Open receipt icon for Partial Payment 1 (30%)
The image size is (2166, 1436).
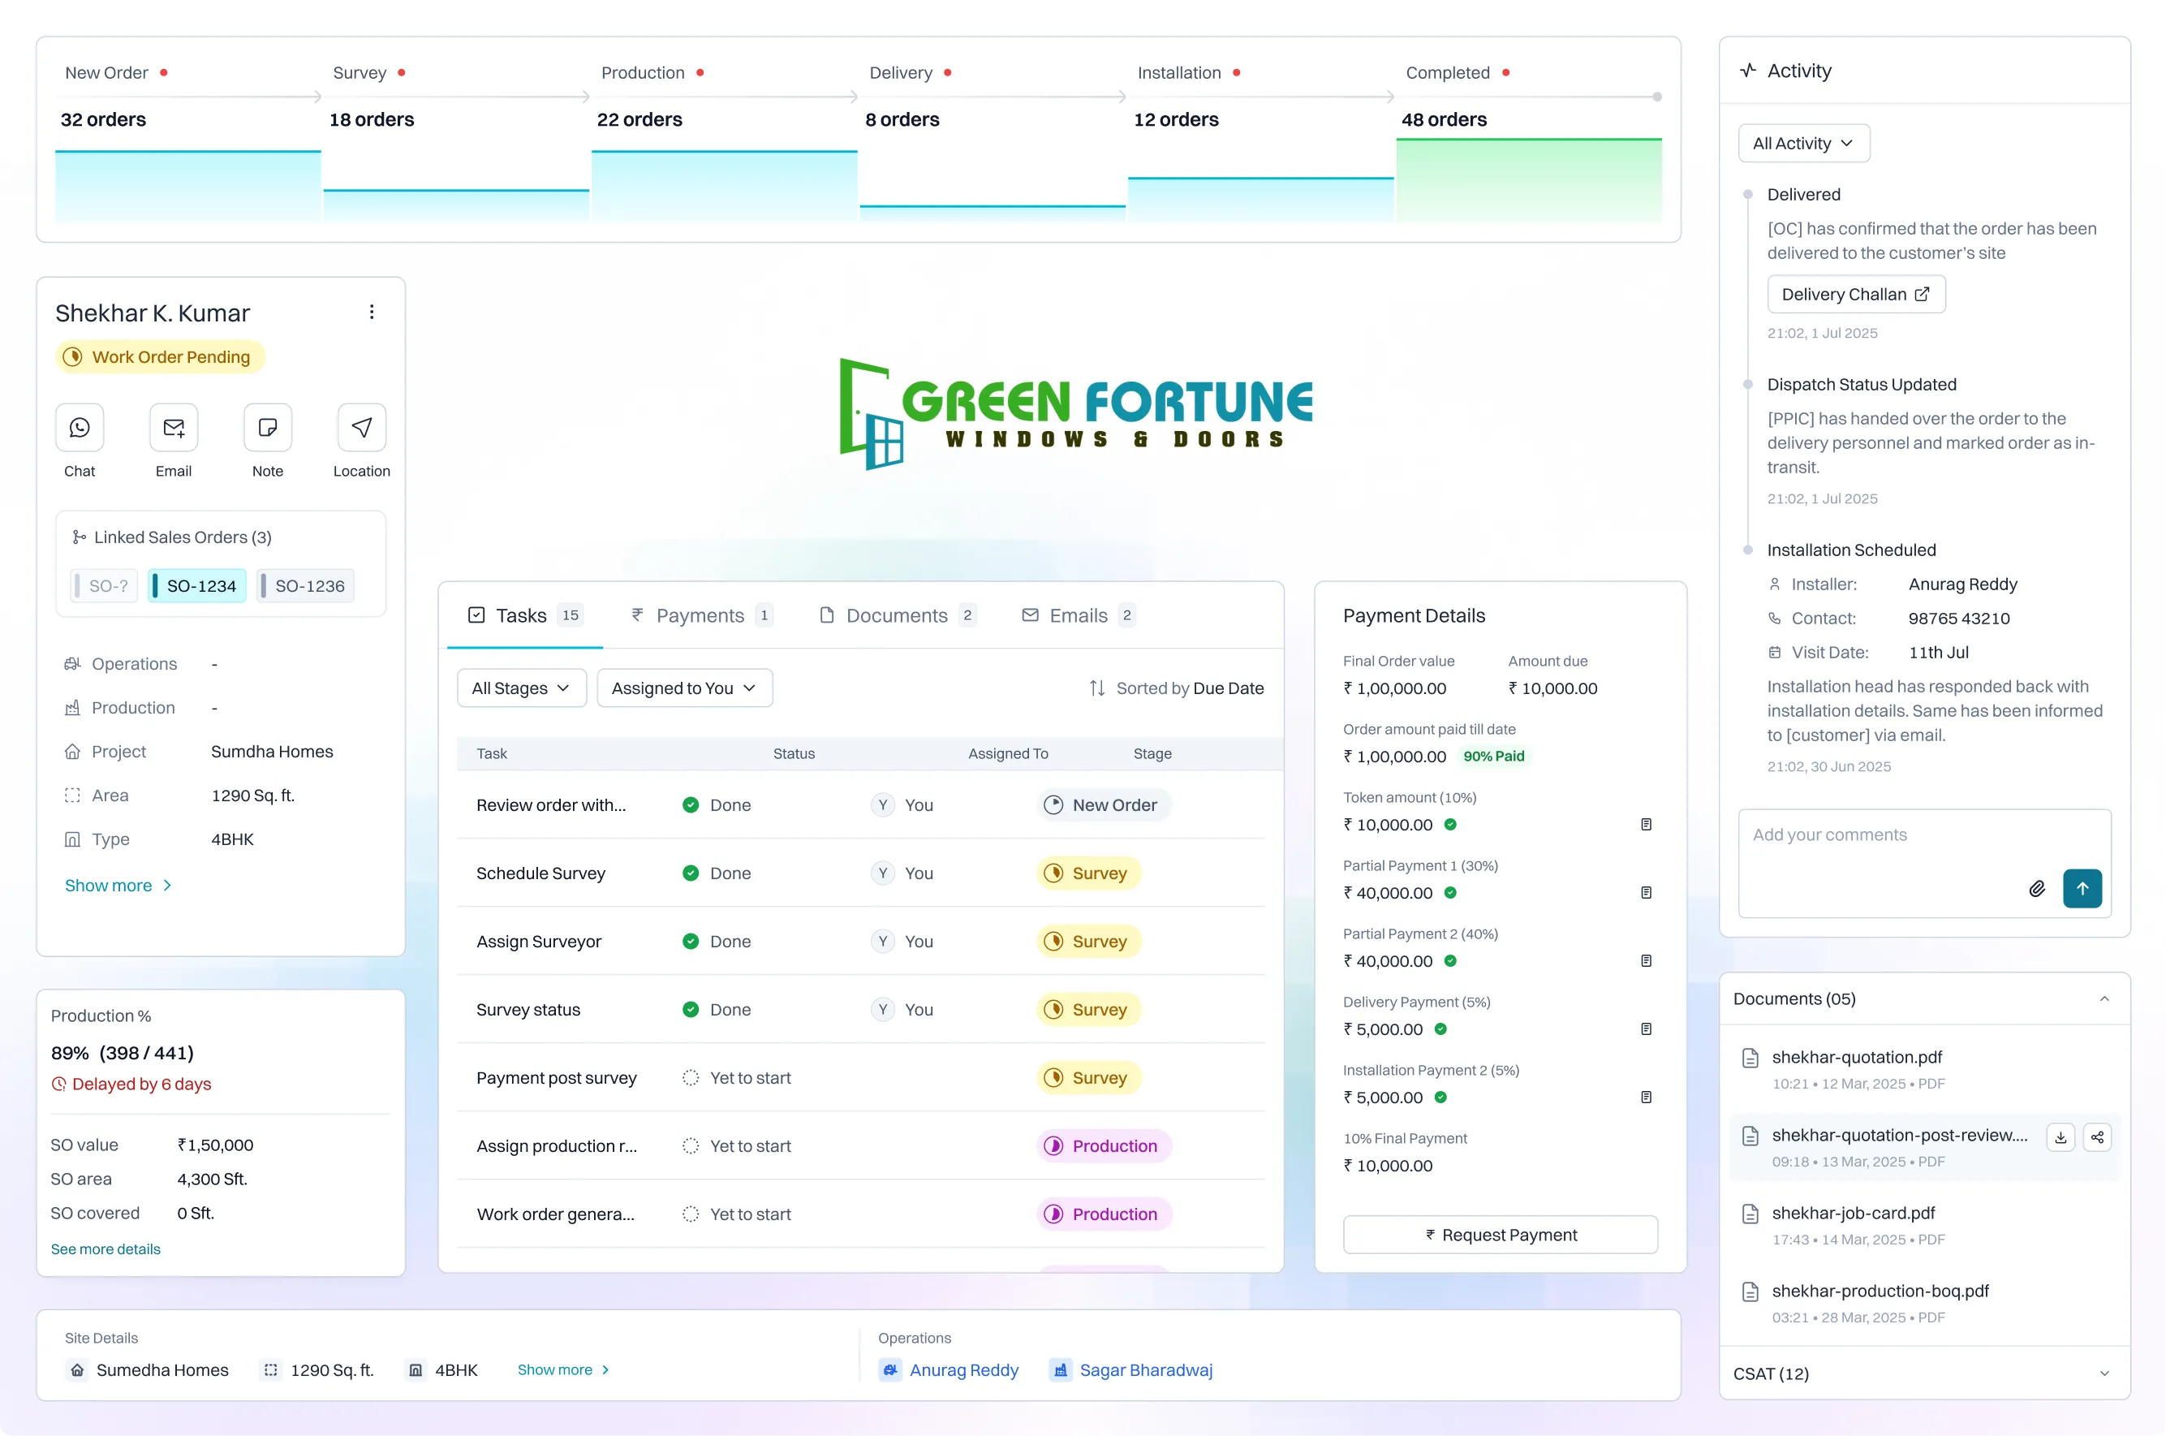(1646, 893)
